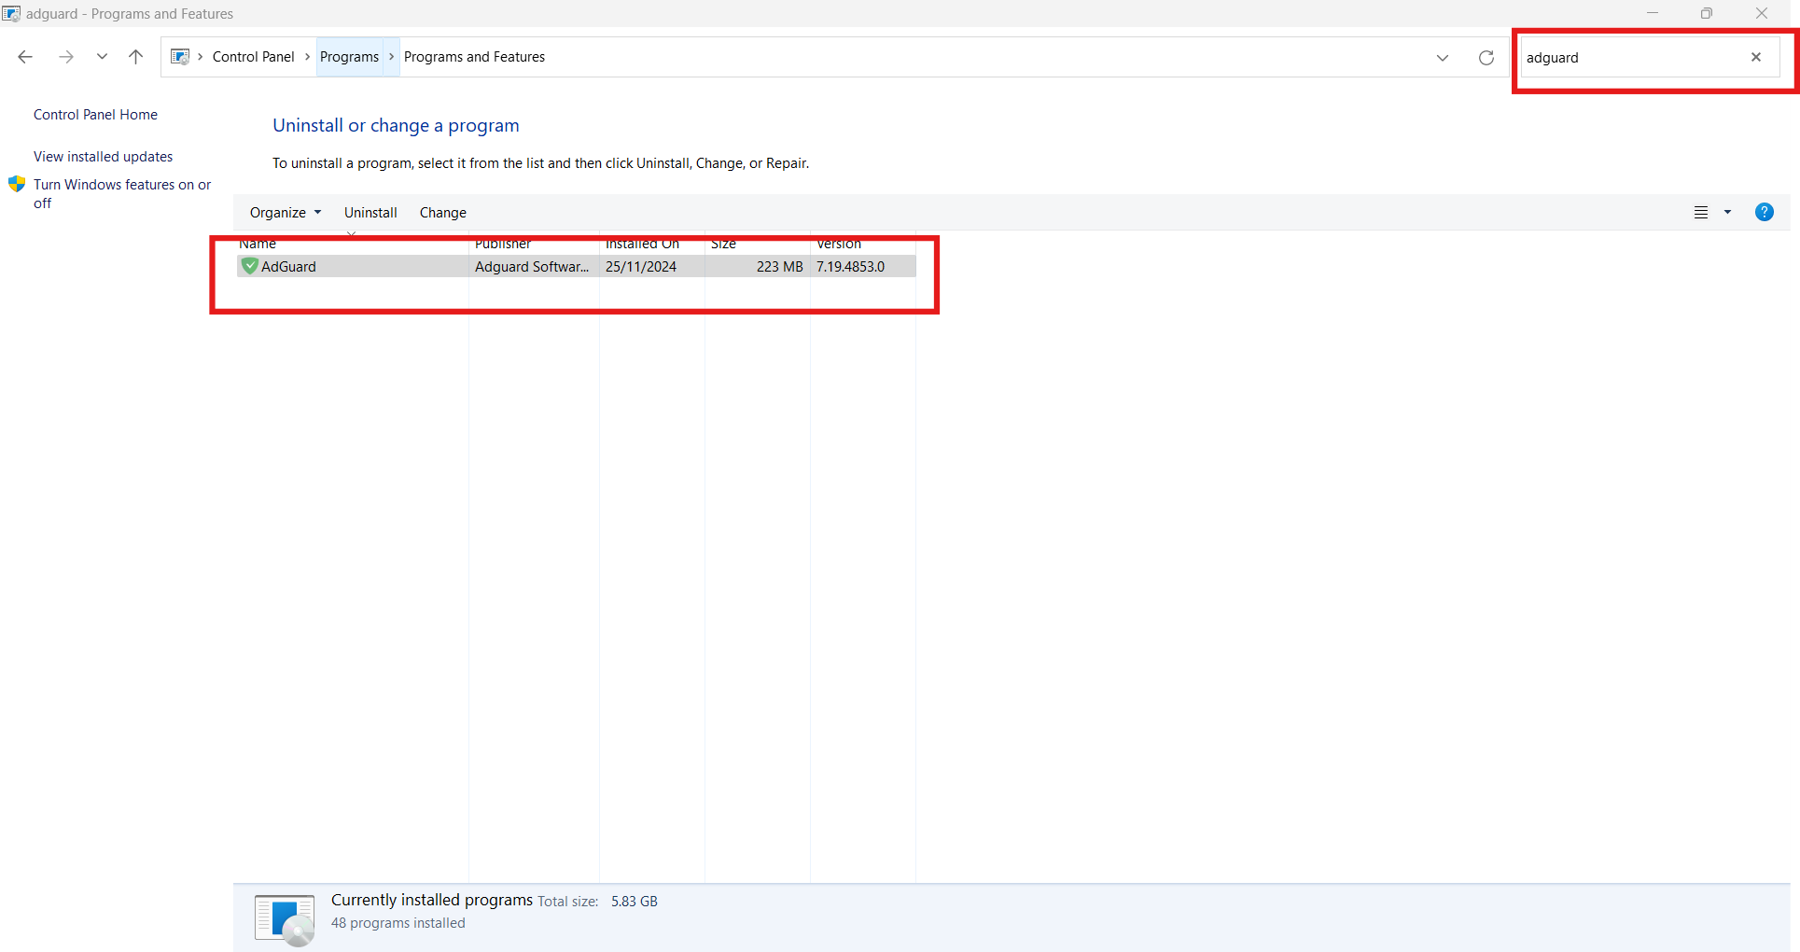Viewport: 1800px width, 952px height.
Task: Click the AdGuard green shield icon
Action: 250,266
